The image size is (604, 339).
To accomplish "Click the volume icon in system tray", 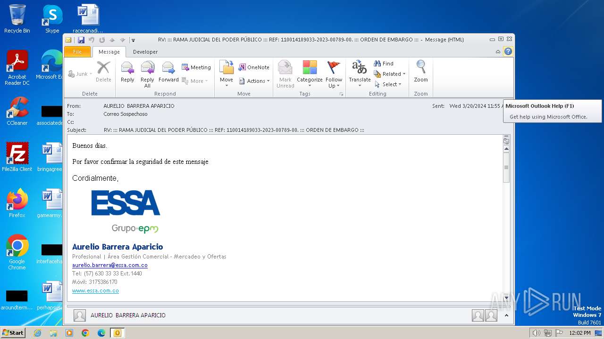I will pos(536,333).
